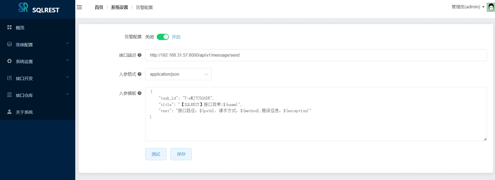Click the textarea resize handle corner
Image resolution: width=495 pixels, height=180 pixels.
tap(485, 139)
